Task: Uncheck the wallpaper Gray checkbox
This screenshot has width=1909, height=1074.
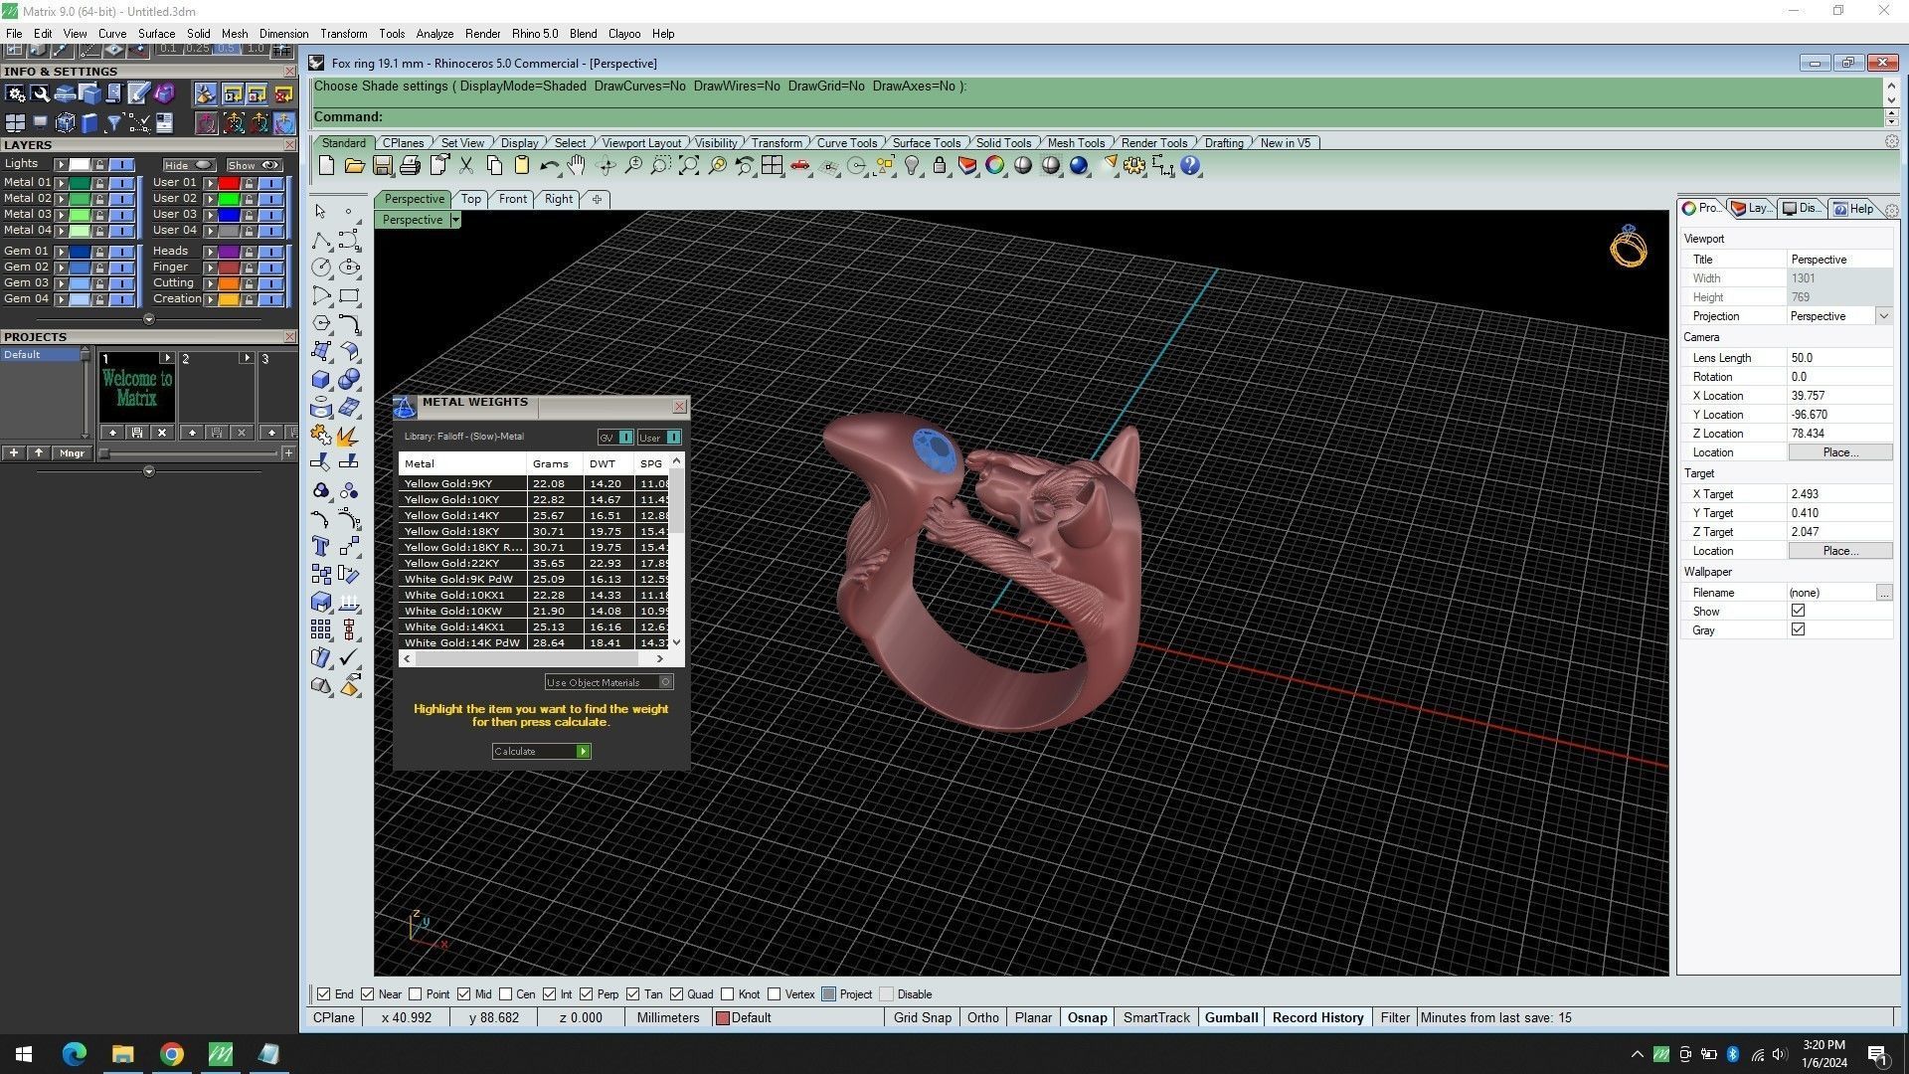Action: coord(1798,629)
